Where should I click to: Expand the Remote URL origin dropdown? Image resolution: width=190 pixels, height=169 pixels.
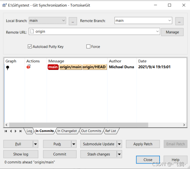[x=157, y=31]
